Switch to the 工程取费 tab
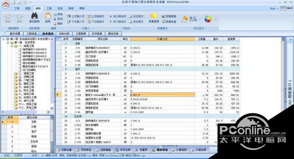This screenshot has height=159, width=294. (x=81, y=33)
